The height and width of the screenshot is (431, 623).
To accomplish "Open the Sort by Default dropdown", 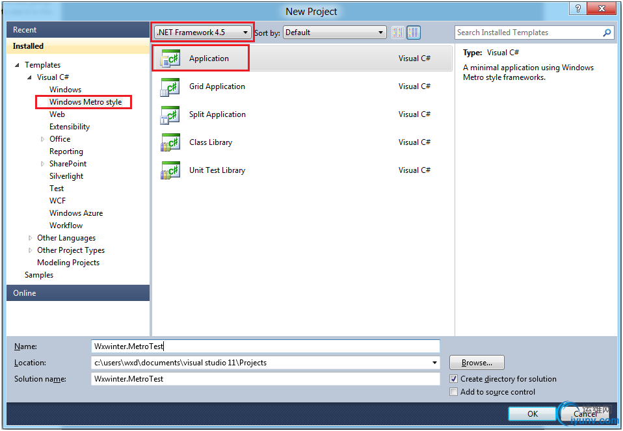I will click(x=334, y=33).
